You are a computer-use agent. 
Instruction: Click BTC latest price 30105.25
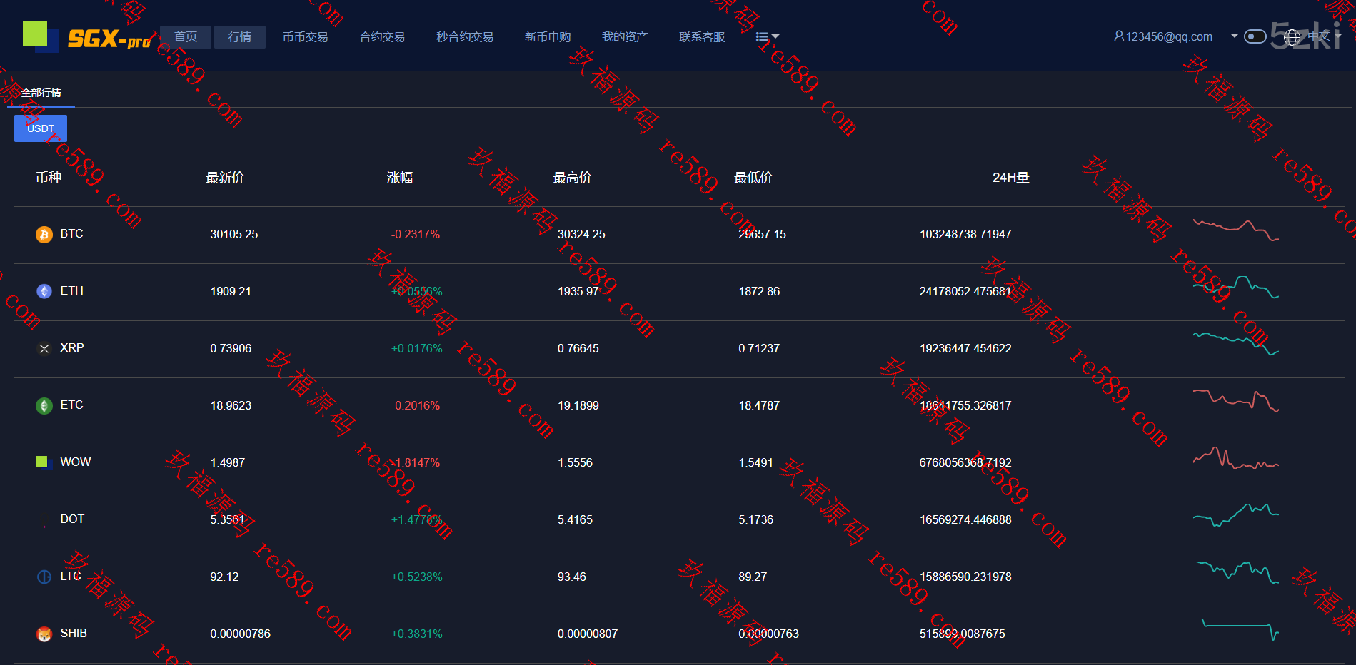[x=234, y=235]
